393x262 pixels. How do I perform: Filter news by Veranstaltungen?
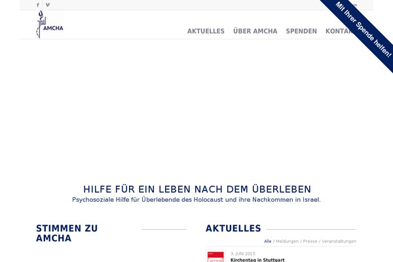[x=339, y=241]
